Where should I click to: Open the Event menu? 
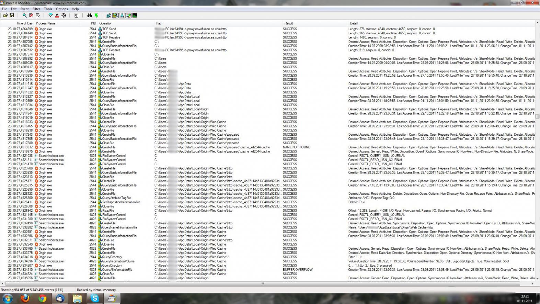click(25, 9)
